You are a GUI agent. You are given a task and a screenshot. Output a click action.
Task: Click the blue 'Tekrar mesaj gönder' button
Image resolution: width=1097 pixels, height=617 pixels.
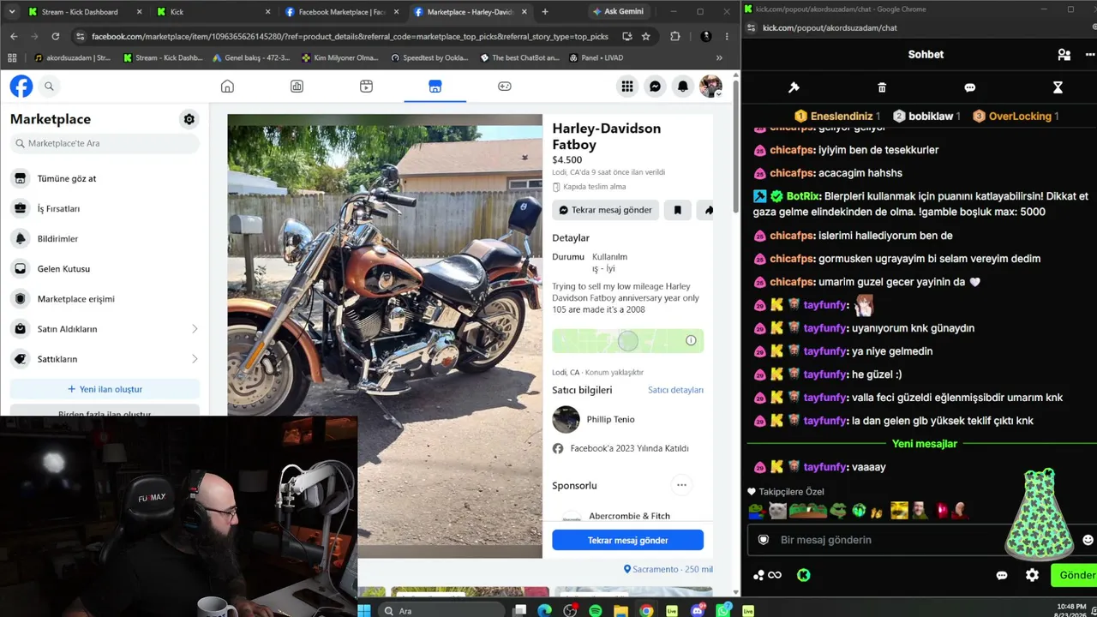(x=627, y=540)
